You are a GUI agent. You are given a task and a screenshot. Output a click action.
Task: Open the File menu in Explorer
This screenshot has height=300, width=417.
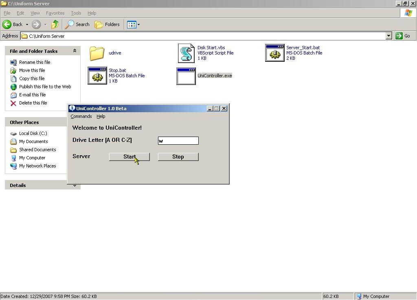pos(7,13)
